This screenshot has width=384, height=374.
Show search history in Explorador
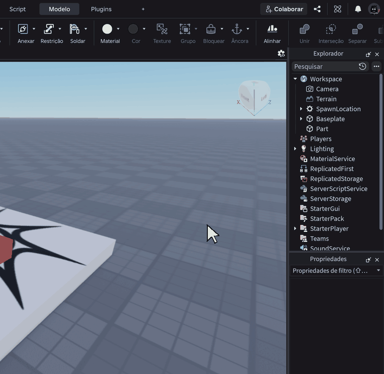click(x=362, y=66)
